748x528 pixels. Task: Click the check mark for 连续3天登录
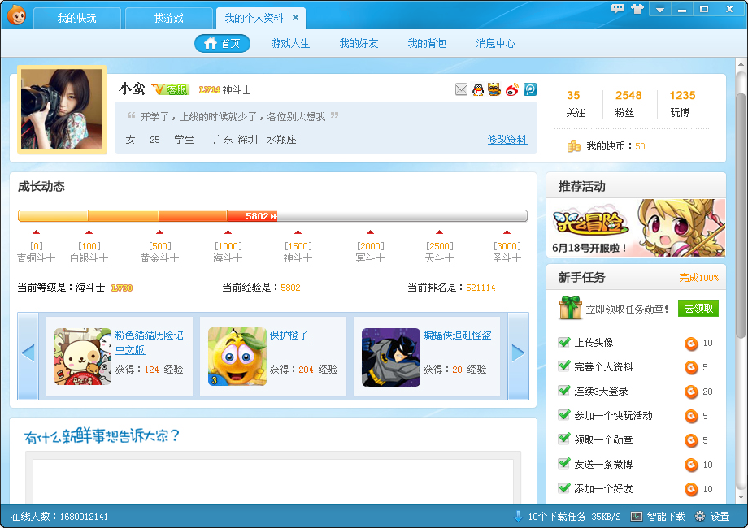565,391
